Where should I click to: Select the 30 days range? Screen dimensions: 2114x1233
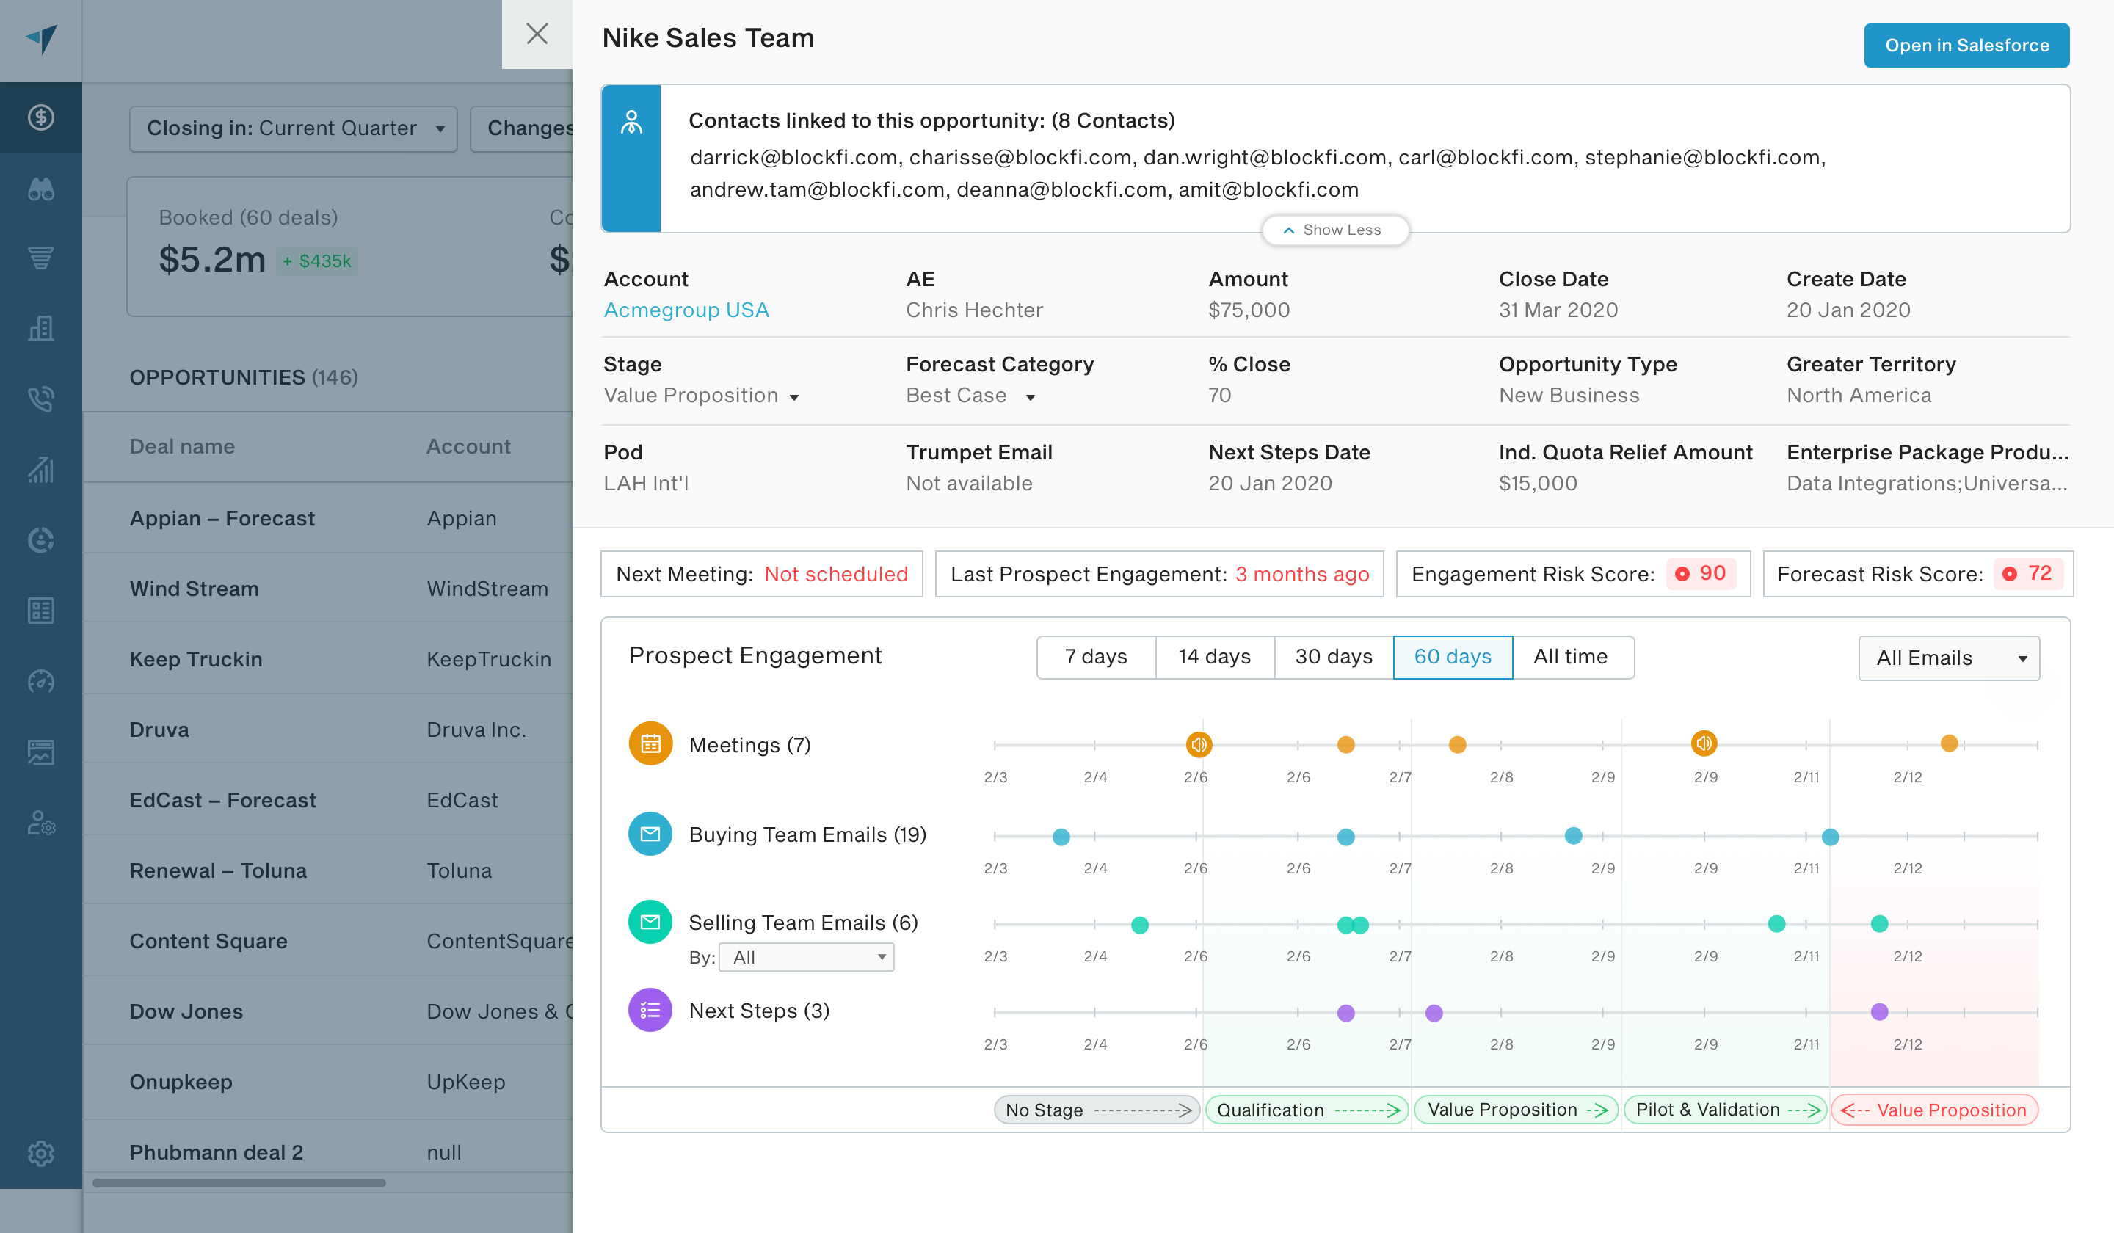point(1333,657)
